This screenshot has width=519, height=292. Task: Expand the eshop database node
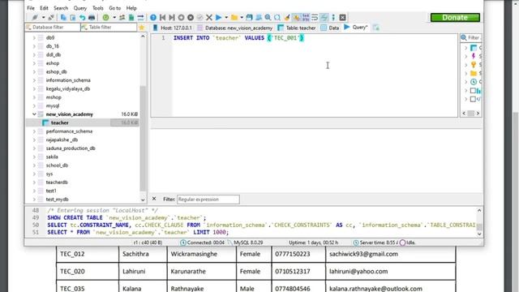(34, 63)
